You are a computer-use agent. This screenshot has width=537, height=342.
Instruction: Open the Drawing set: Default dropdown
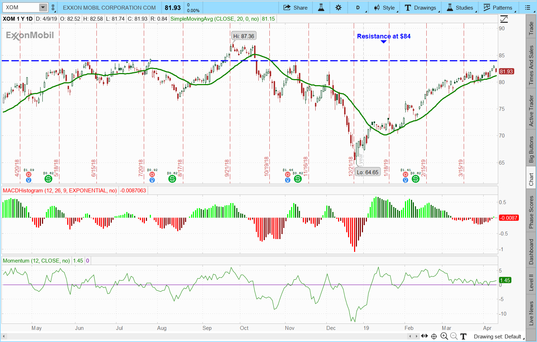pyautogui.click(x=499, y=336)
